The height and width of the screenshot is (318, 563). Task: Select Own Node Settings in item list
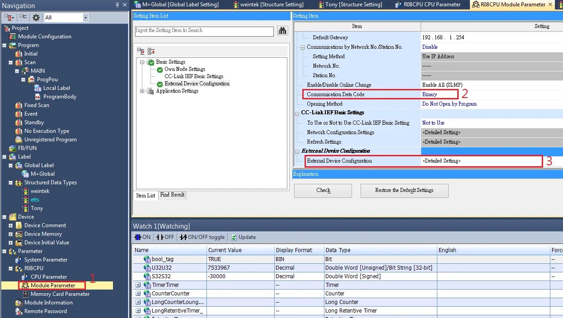185,69
